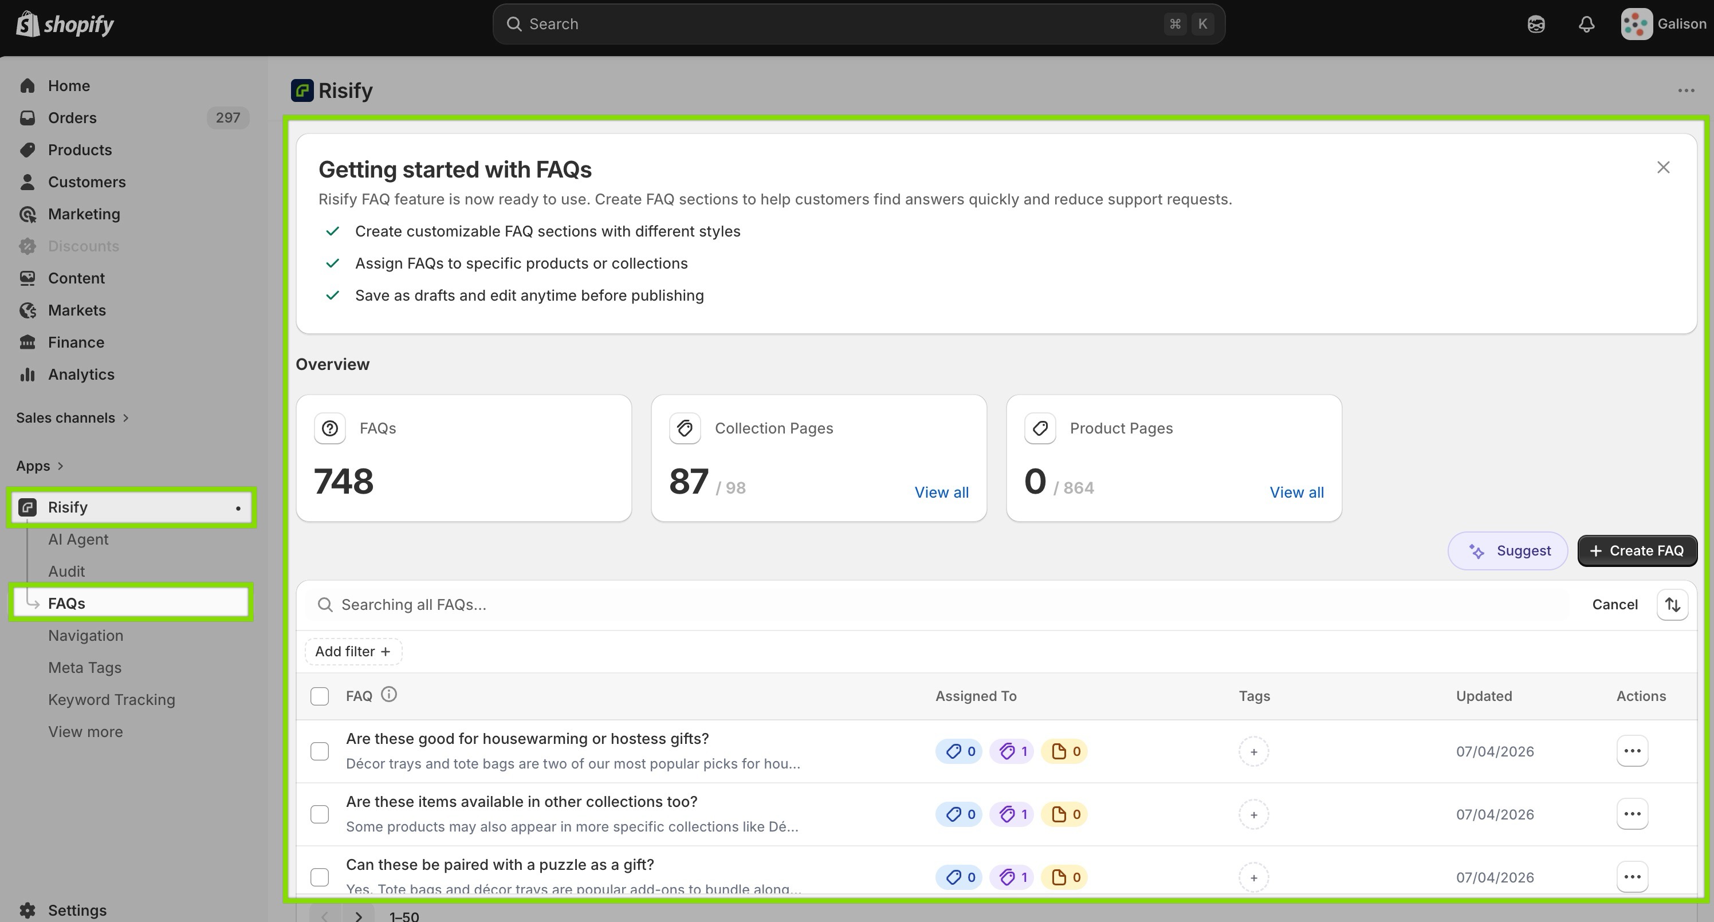
Task: Open Settings at sidebar bottom
Action: pyautogui.click(x=77, y=909)
